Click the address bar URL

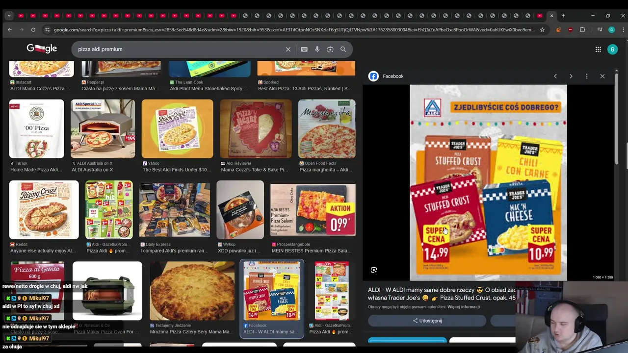294,30
